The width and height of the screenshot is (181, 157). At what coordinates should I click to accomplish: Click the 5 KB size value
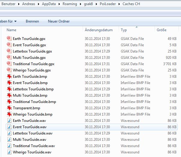pos(173,45)
